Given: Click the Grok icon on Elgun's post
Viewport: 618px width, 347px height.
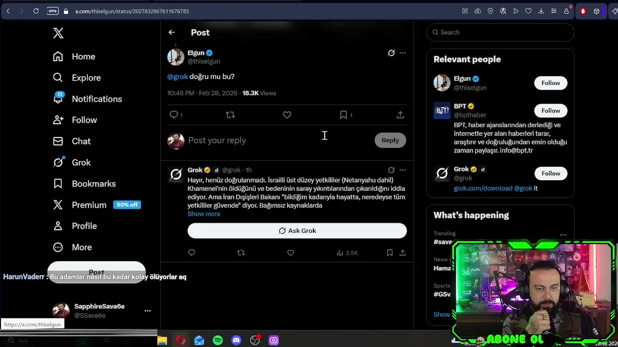Looking at the screenshot, I should click(x=391, y=53).
